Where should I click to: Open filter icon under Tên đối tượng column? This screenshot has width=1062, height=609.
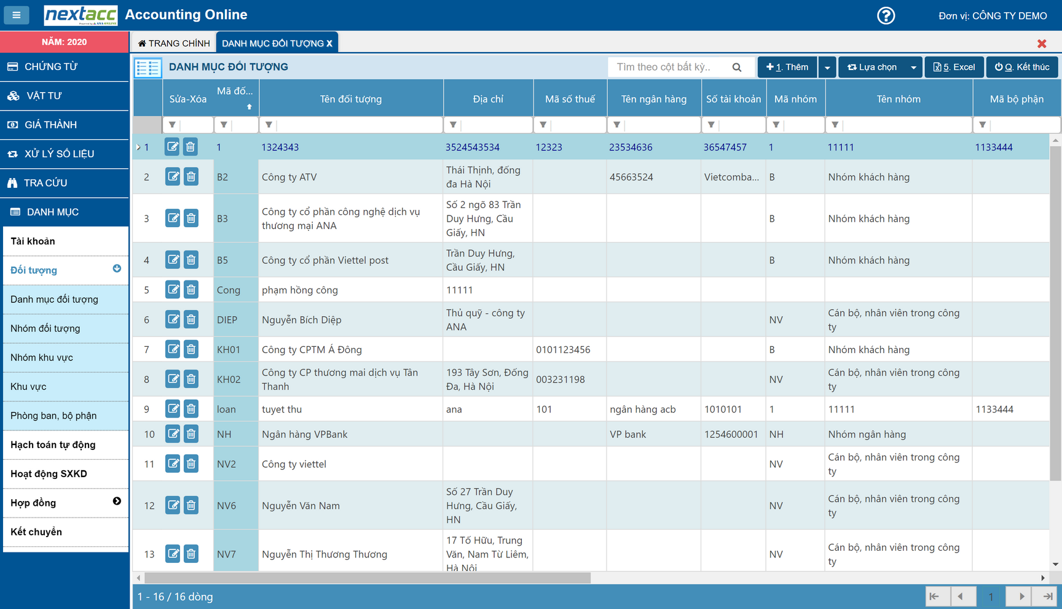269,125
